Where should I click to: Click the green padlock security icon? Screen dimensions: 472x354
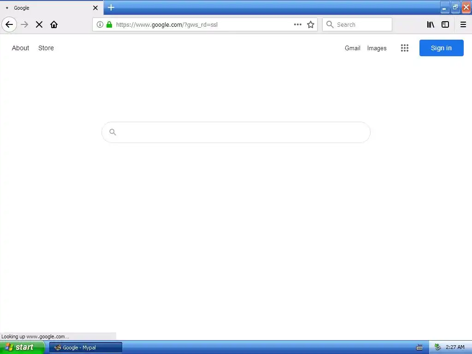pyautogui.click(x=109, y=24)
